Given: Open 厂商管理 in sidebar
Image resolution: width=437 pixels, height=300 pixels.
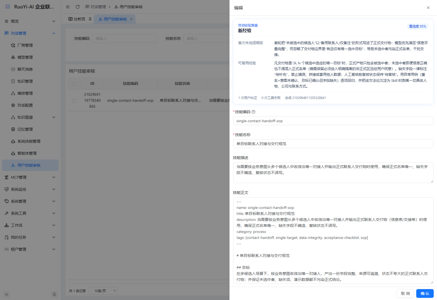Looking at the screenshot, I should tap(30, 45).
